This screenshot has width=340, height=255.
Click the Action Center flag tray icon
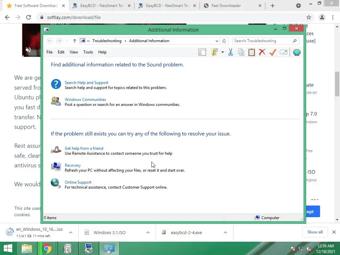coord(293,249)
